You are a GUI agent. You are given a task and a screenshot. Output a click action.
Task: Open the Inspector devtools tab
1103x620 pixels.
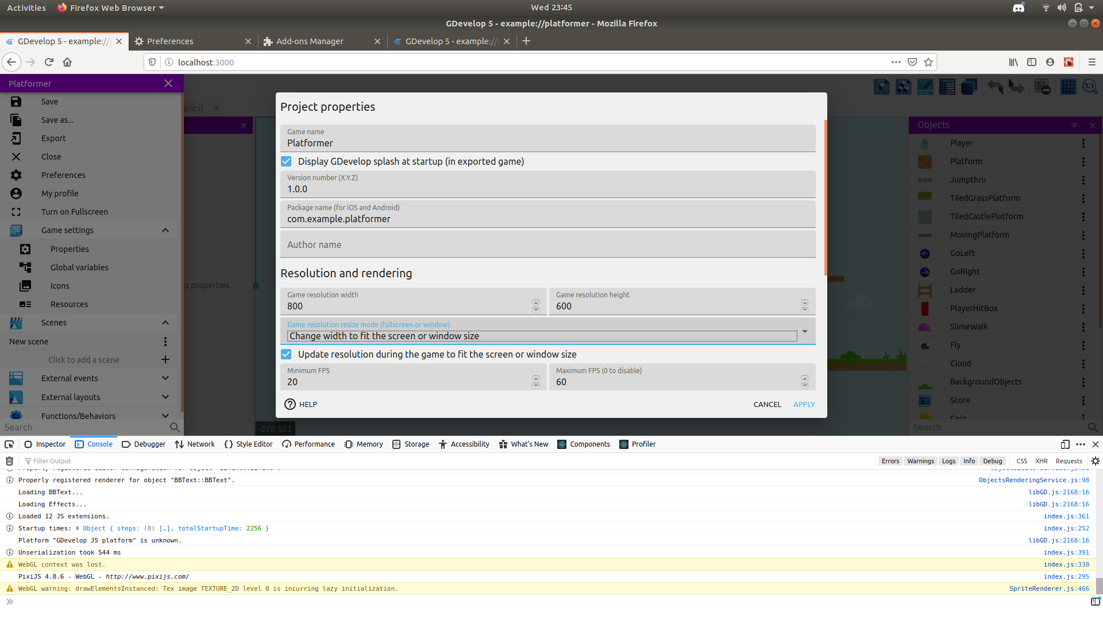coord(45,444)
